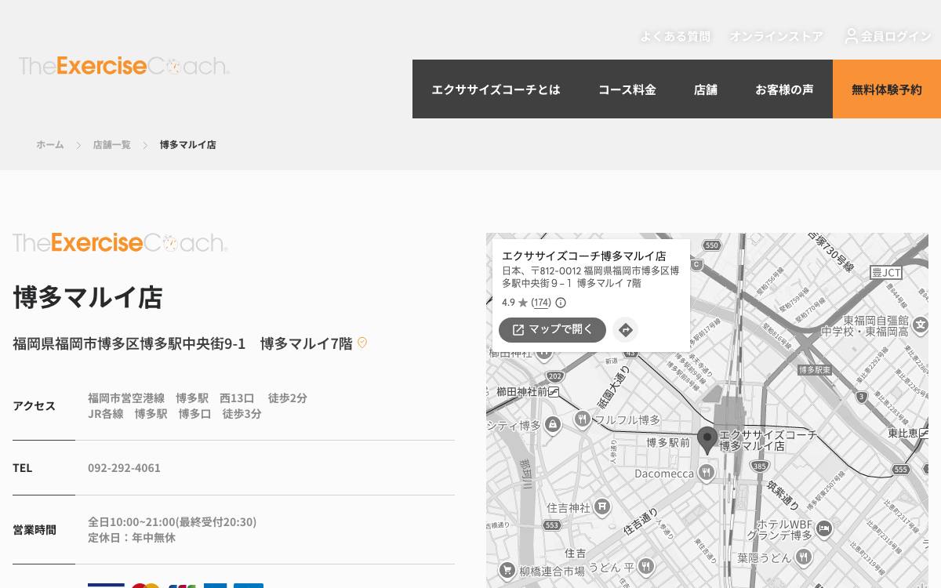Click the シティ博多 lock icon on map
This screenshot has width=941, height=588.
[x=553, y=425]
